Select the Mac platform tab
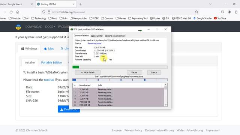This screenshot has height=135, width=240. click(49, 48)
